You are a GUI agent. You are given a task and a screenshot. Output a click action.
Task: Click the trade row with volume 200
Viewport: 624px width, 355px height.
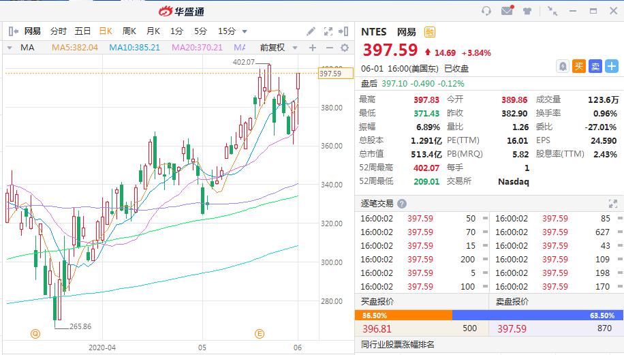tap(422, 260)
